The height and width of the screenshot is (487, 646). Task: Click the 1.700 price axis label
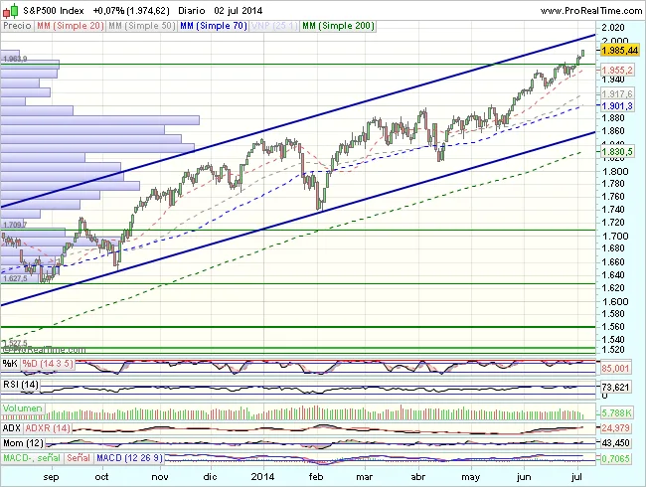pyautogui.click(x=615, y=237)
